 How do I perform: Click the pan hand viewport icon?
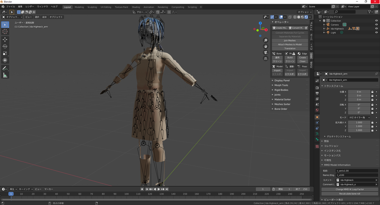(266, 46)
